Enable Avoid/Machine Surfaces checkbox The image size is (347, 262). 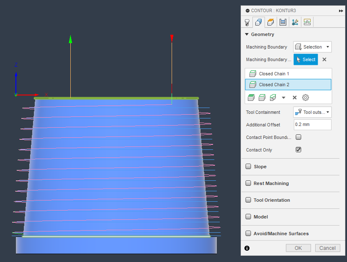[x=248, y=234]
